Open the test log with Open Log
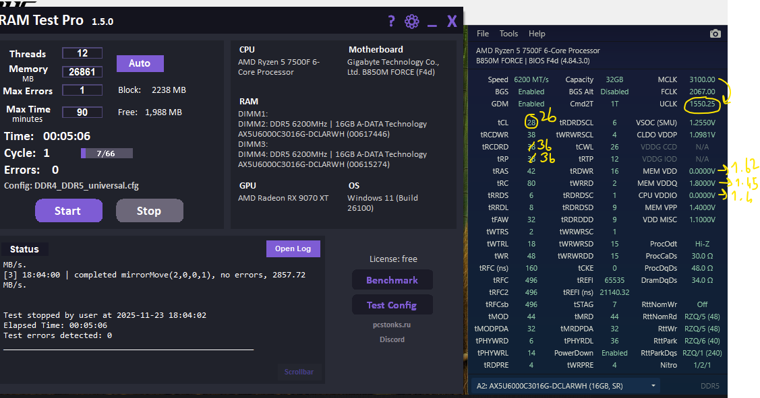This screenshot has height=398, width=760. coord(293,248)
